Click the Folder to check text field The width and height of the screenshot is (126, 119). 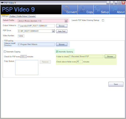pos(86,57)
